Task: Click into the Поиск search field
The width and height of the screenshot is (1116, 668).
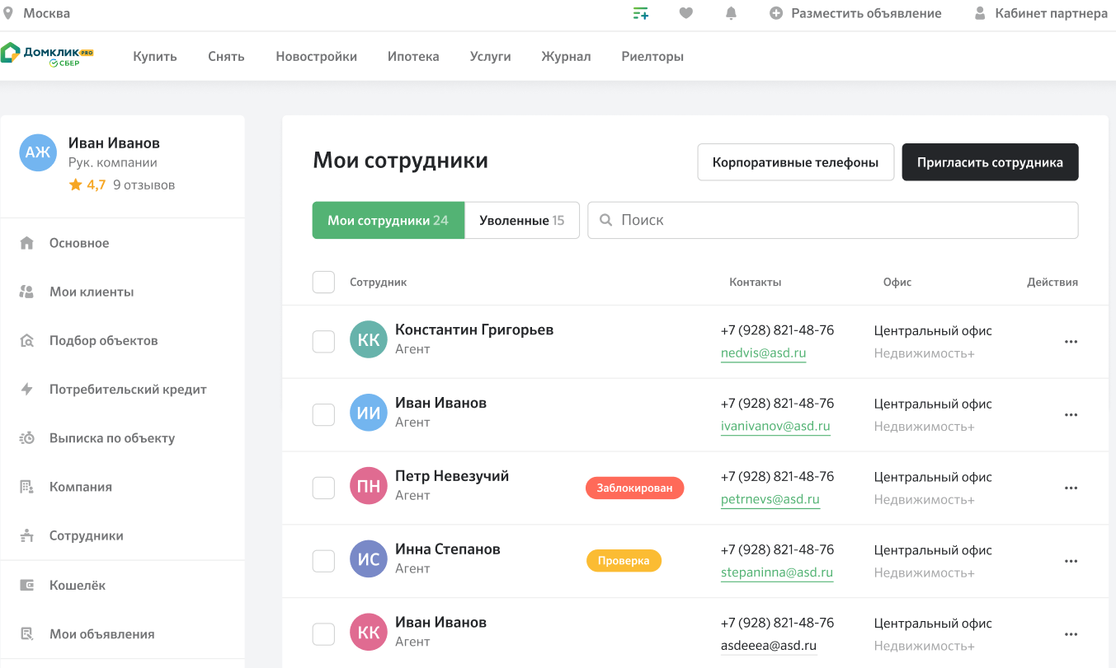Action: coord(833,221)
